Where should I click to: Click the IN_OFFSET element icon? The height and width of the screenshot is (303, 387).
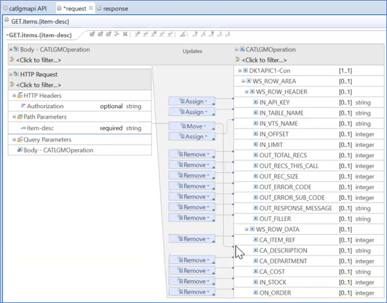coord(256,134)
